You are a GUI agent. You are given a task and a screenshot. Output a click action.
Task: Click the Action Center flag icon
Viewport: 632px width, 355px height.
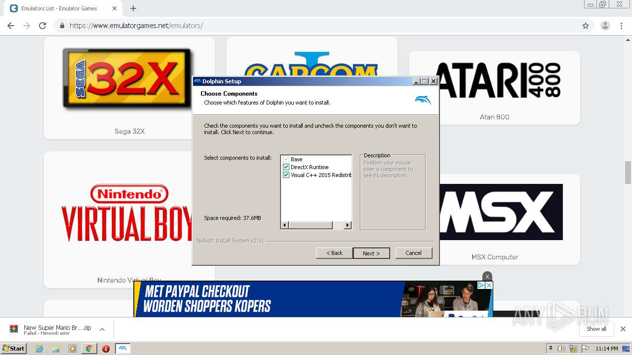585,349
